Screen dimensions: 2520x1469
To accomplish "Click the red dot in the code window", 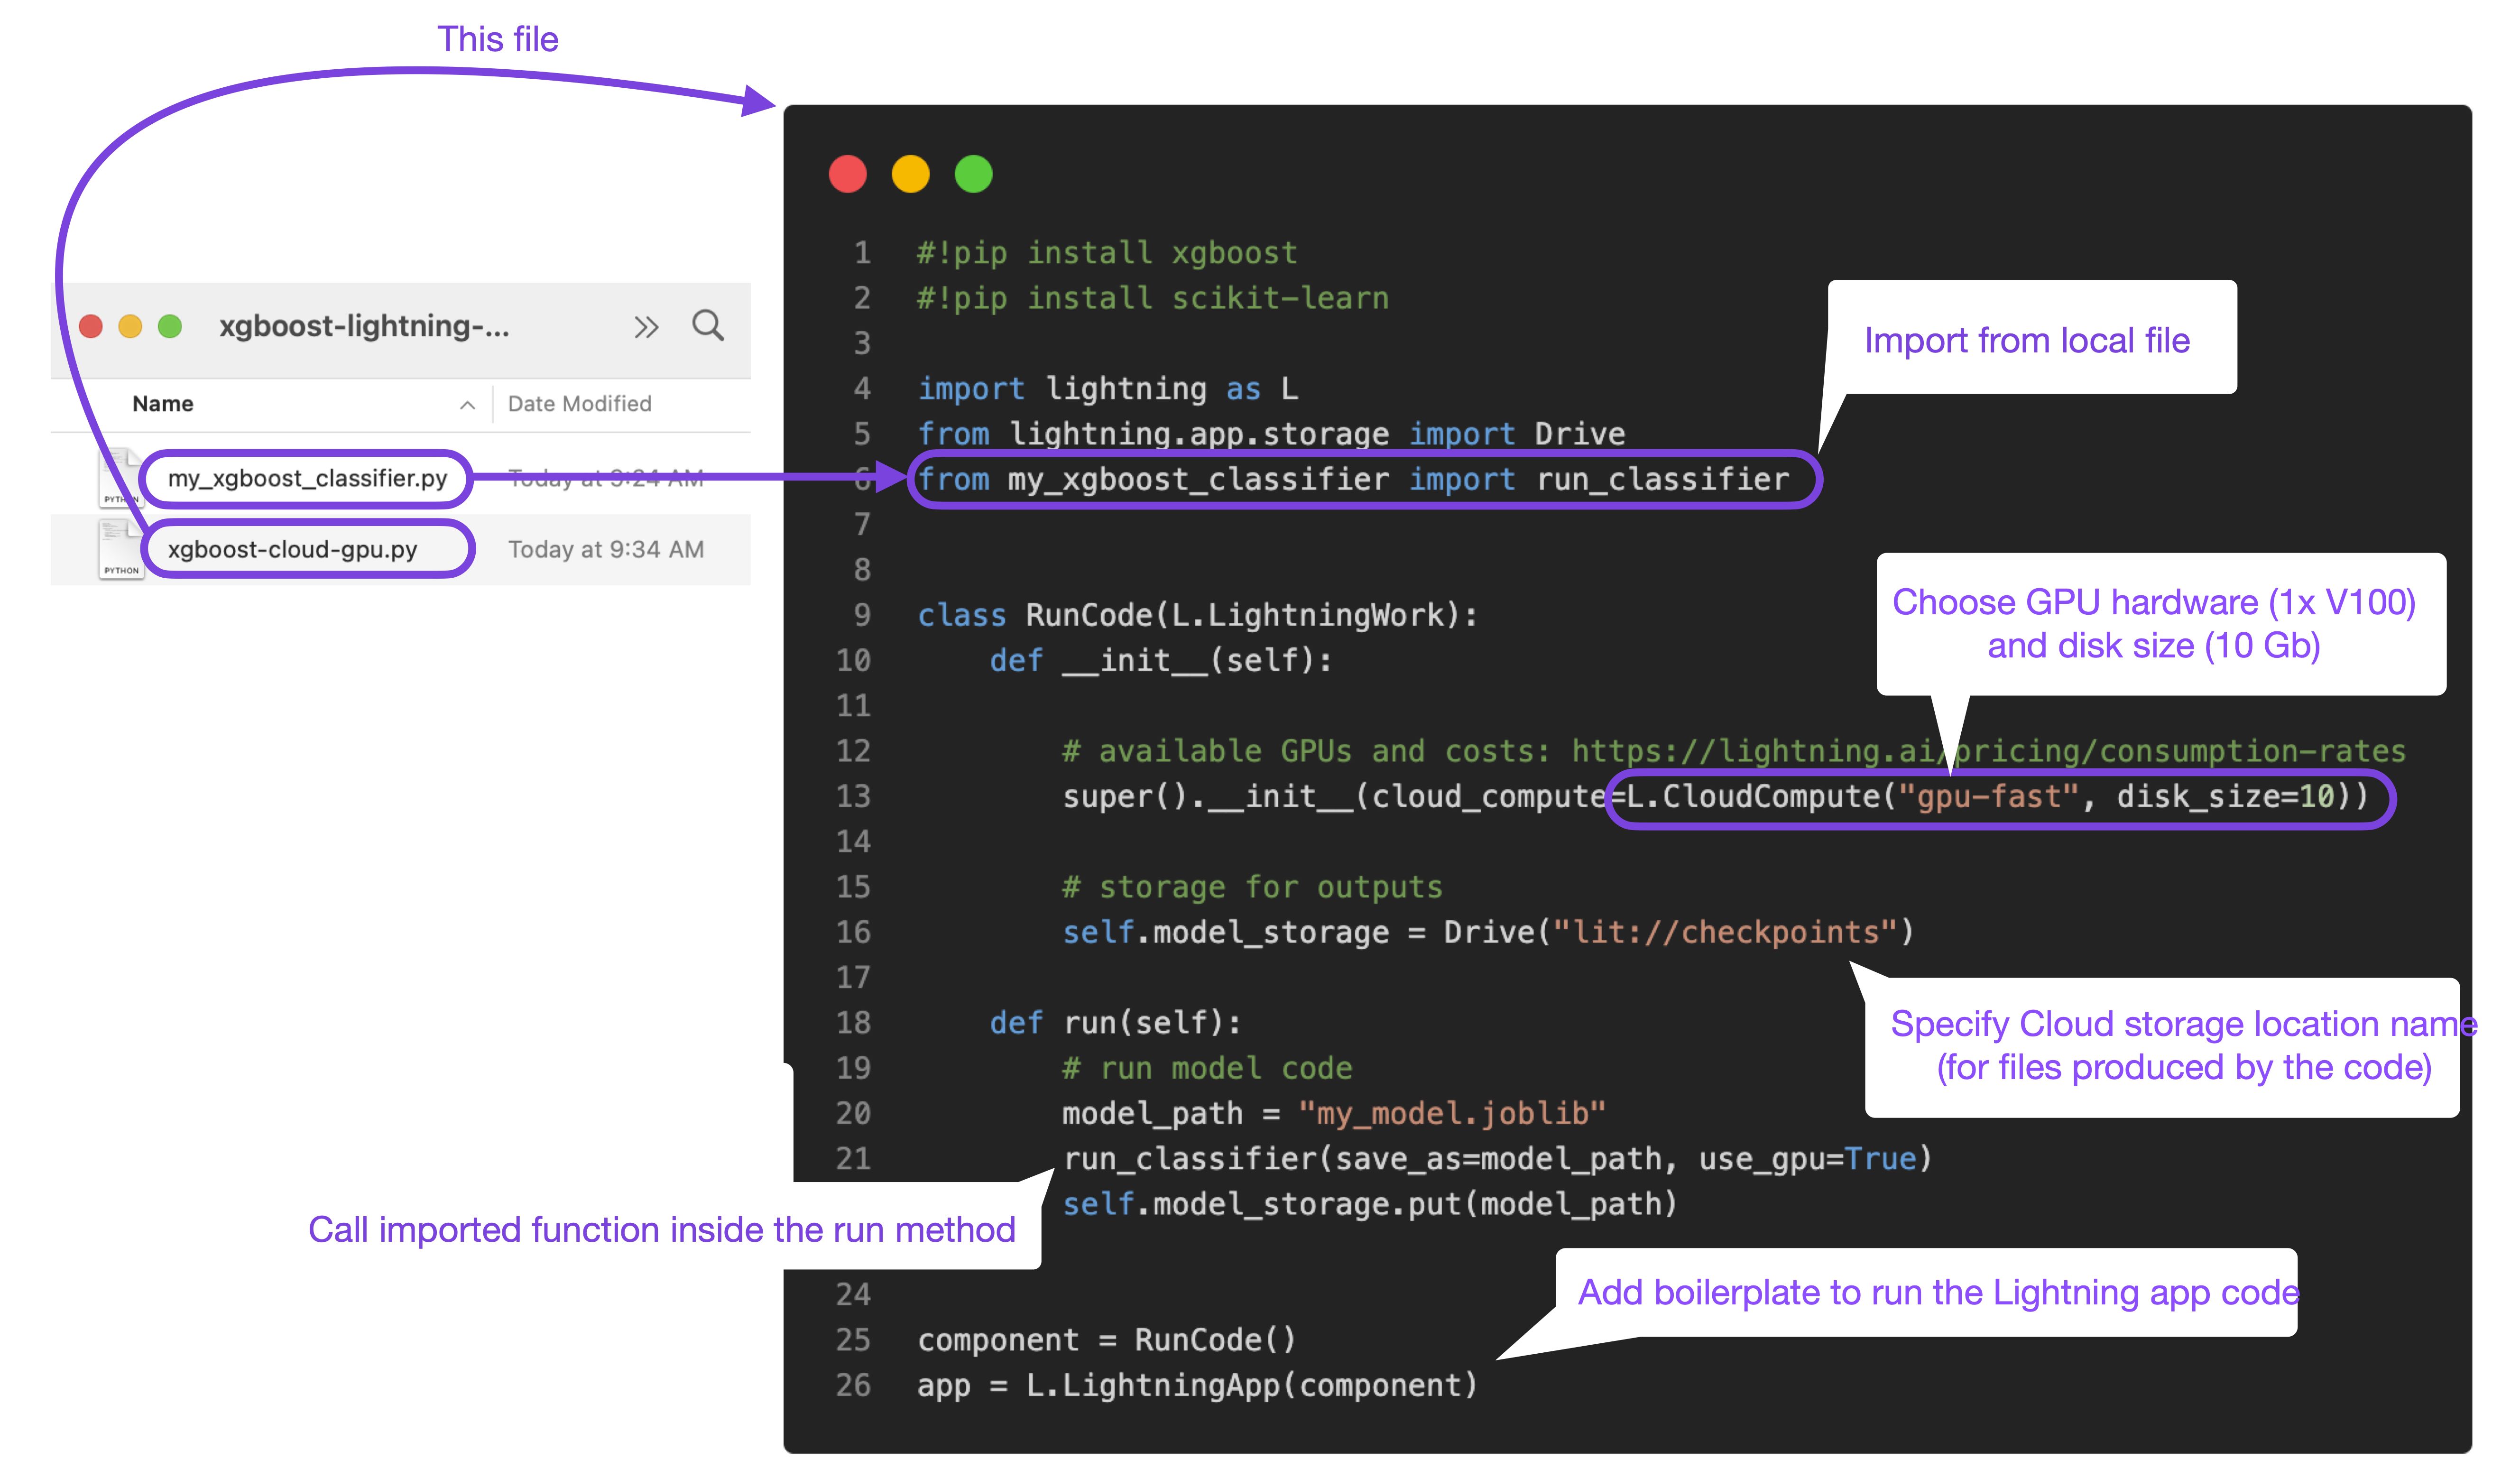I will tap(848, 174).
